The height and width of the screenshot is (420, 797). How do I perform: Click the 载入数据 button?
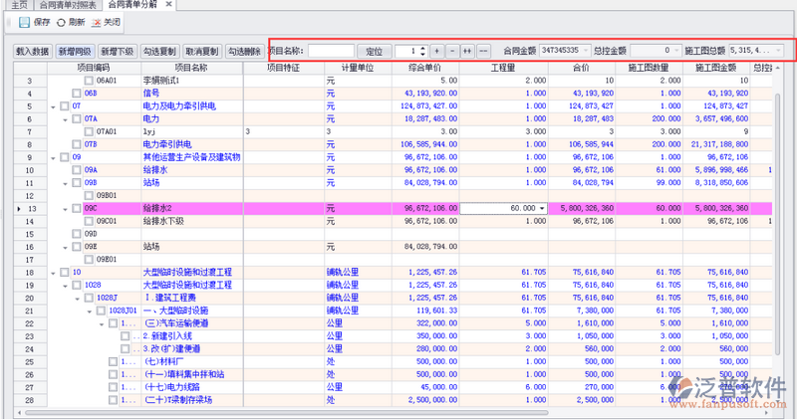pos(32,51)
